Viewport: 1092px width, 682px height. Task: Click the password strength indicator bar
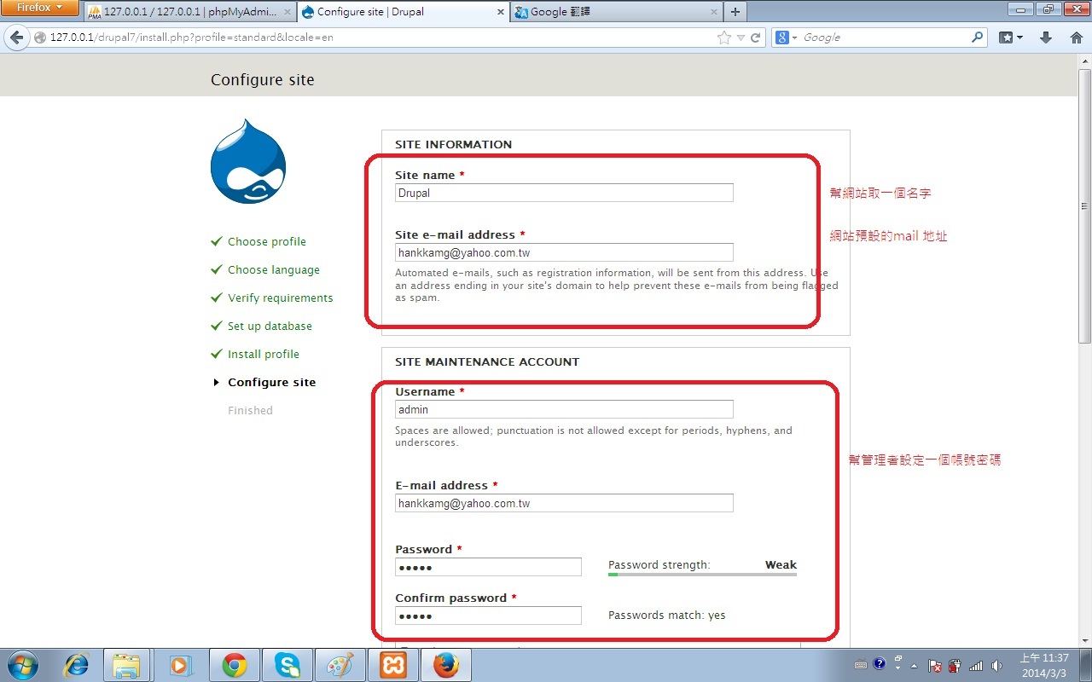(x=702, y=575)
